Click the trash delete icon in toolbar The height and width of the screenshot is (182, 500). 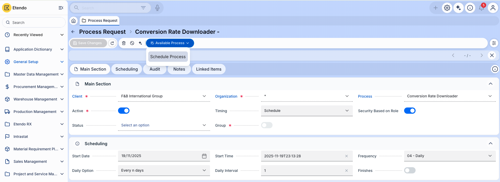pyautogui.click(x=124, y=43)
